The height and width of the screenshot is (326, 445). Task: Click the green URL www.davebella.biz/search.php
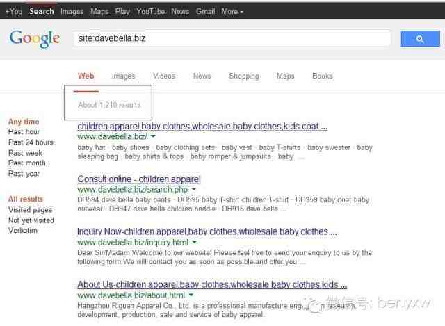(133, 190)
